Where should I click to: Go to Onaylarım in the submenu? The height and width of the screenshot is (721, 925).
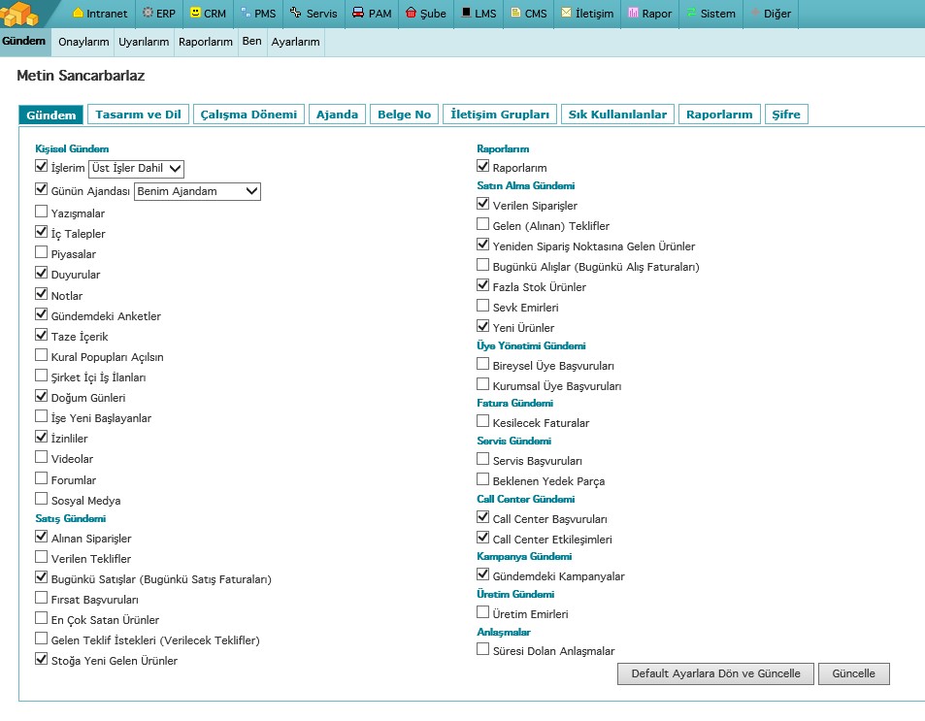[x=83, y=43]
